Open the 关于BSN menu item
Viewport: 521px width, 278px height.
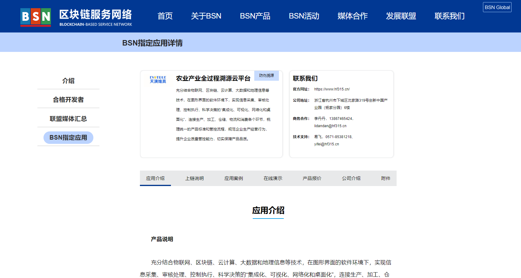tap(206, 16)
